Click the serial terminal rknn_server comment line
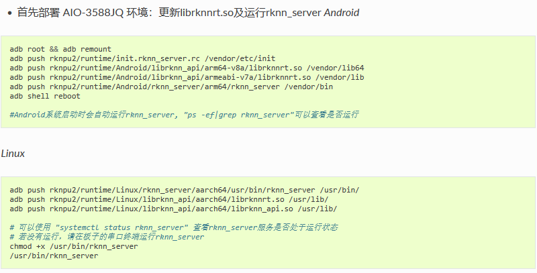 point(107,237)
